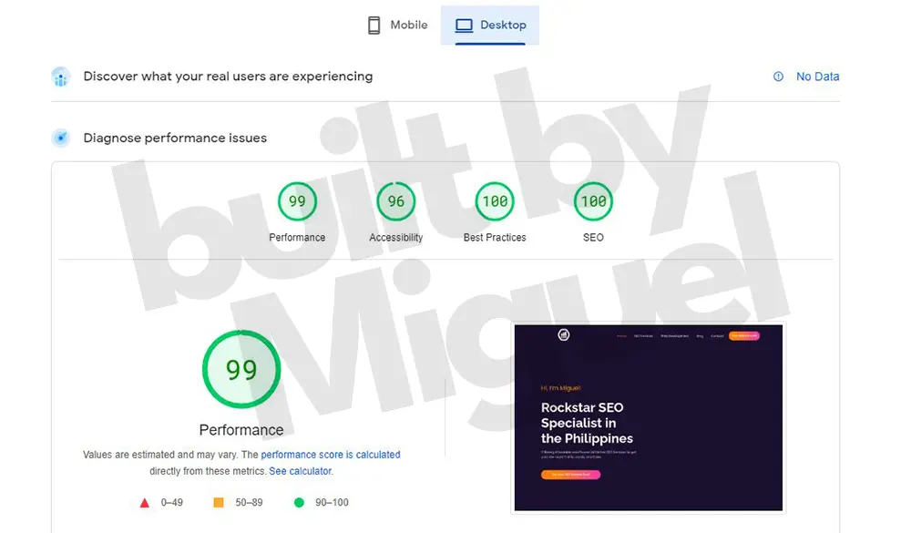The image size is (901, 533).
Task: Click the large 99 Performance gauge
Action: pos(241,370)
